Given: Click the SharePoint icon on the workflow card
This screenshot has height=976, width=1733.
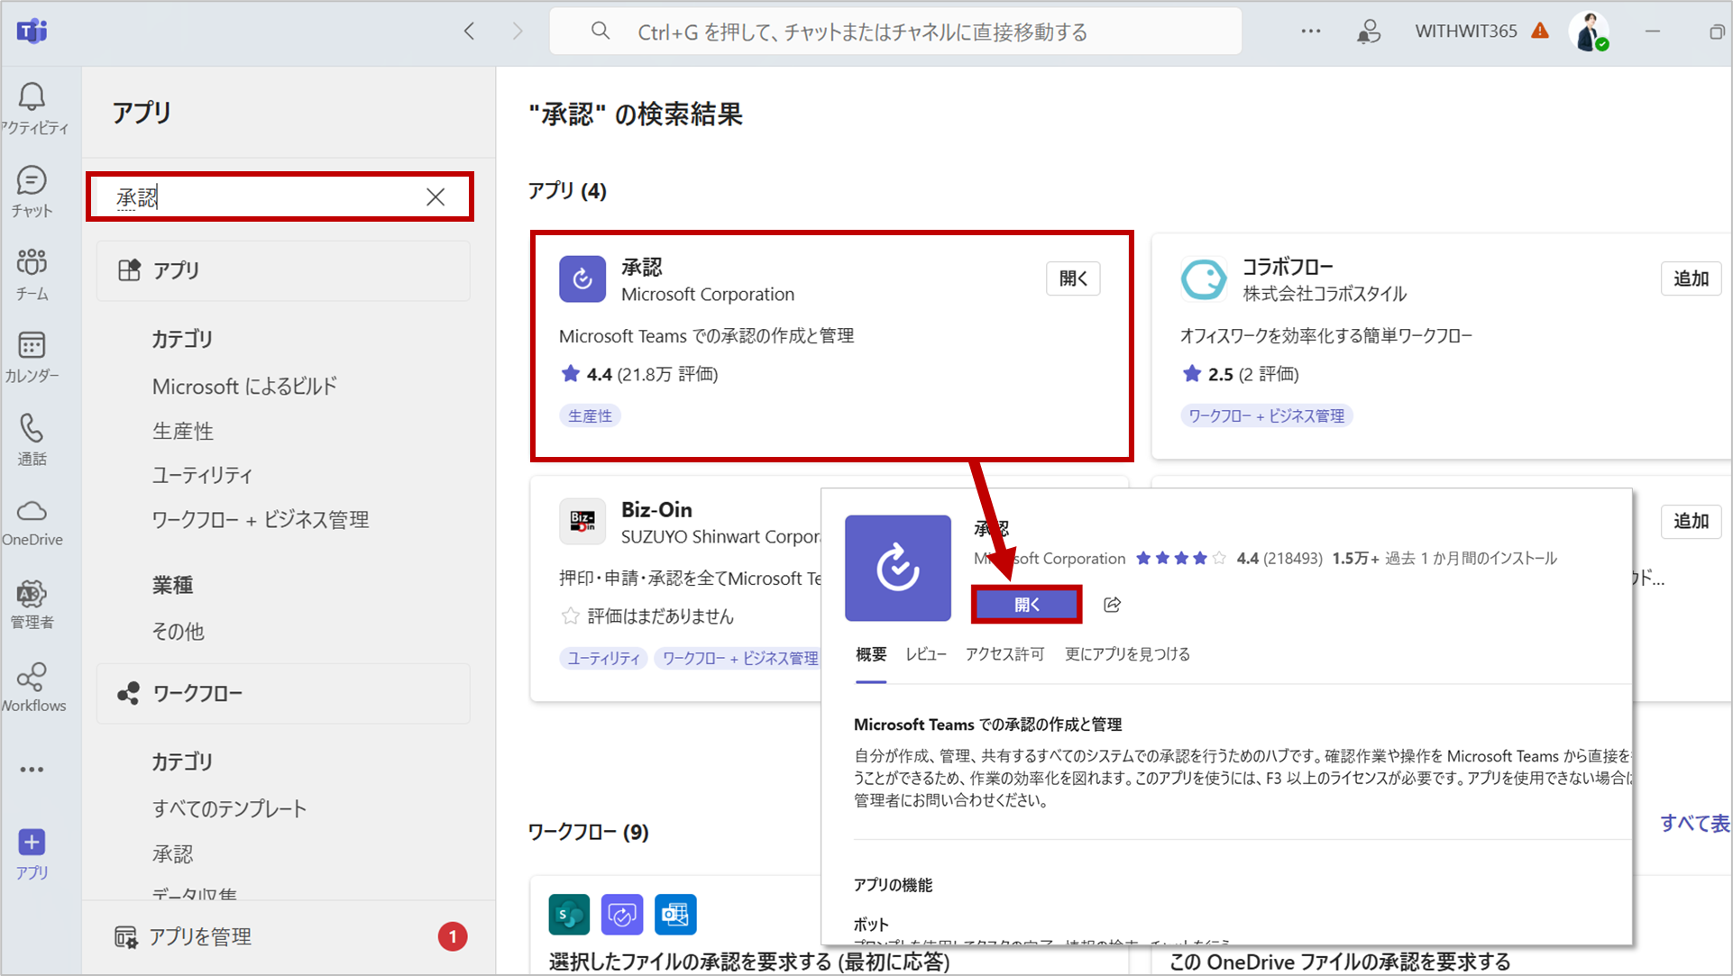Looking at the screenshot, I should pos(568,914).
